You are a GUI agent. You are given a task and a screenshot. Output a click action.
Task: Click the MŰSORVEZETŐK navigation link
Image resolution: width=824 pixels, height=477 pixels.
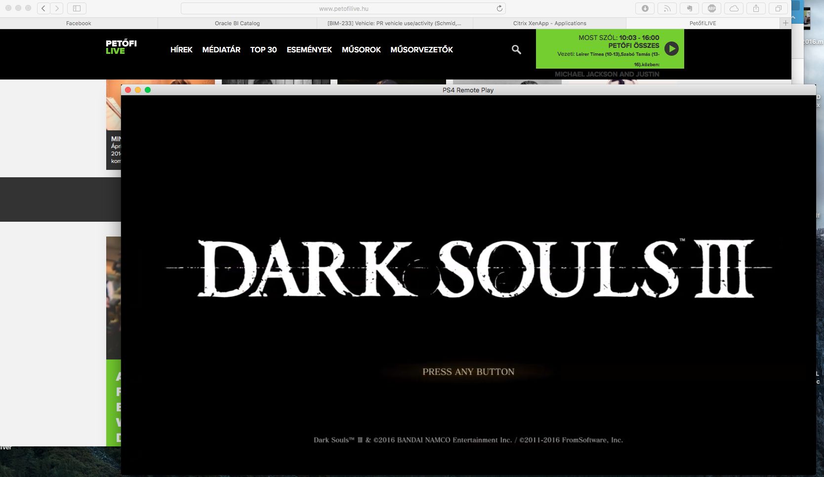(421, 50)
